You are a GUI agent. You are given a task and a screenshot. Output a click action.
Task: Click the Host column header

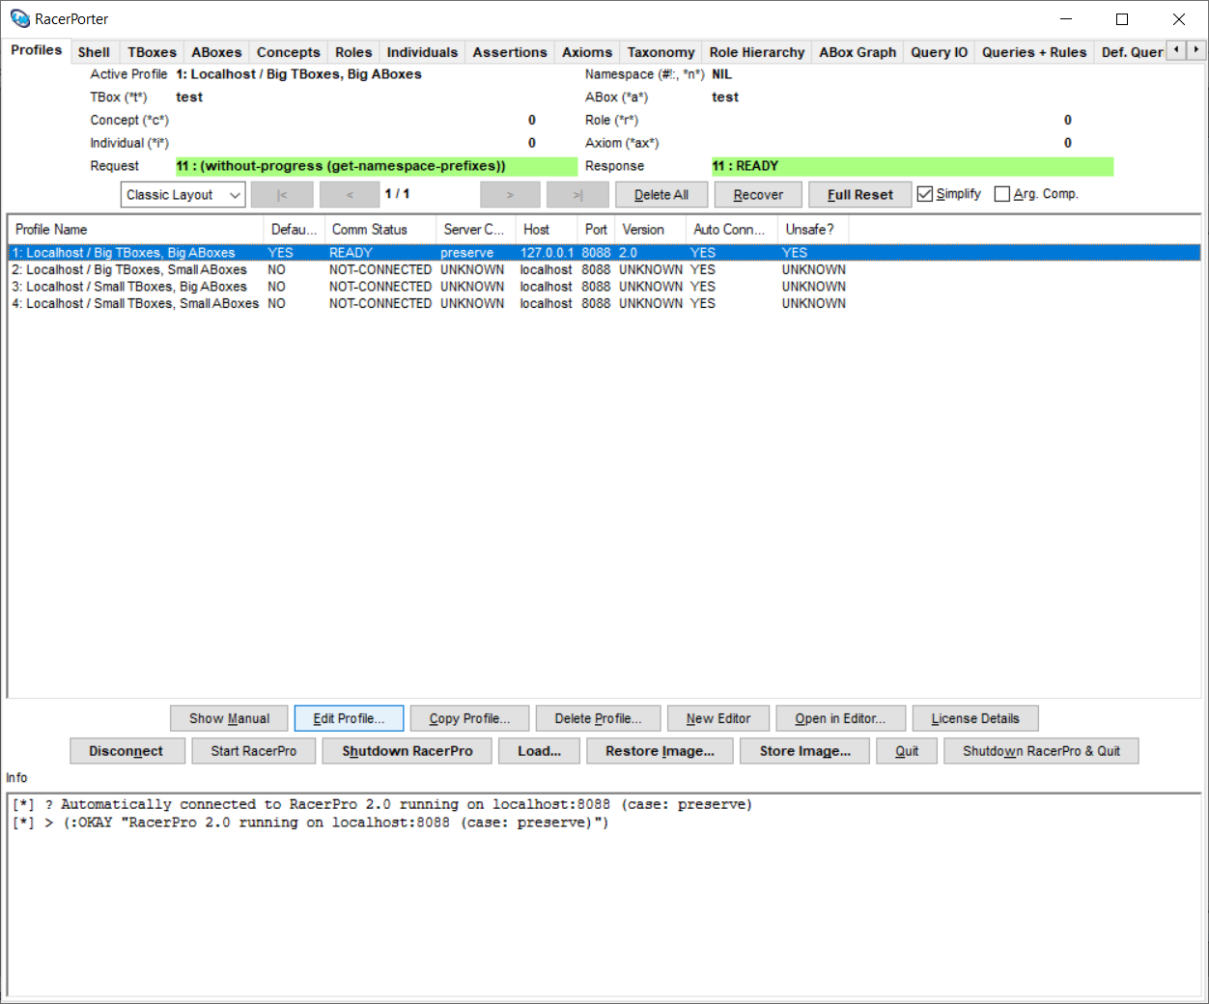click(x=548, y=230)
